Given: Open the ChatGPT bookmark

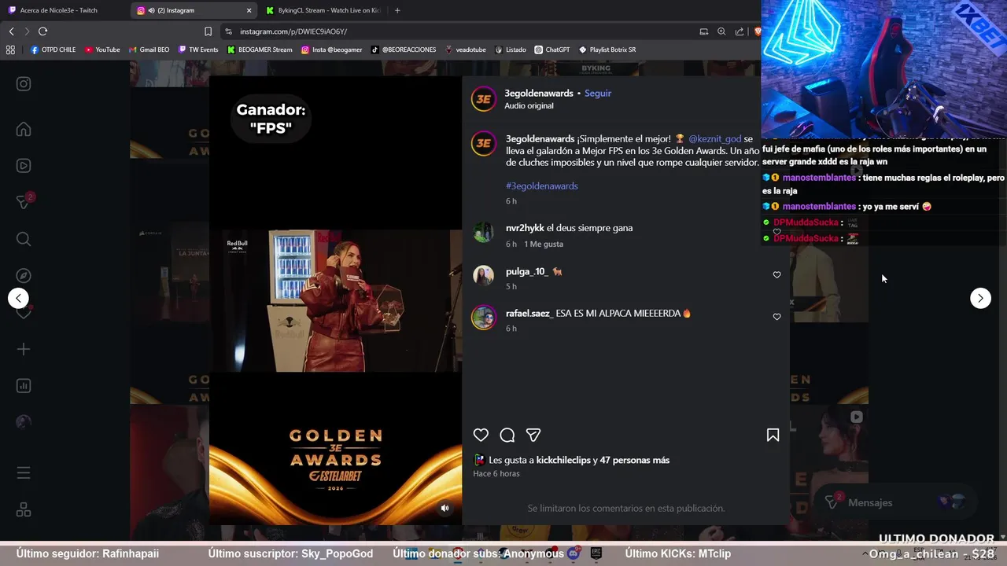Looking at the screenshot, I should point(551,50).
